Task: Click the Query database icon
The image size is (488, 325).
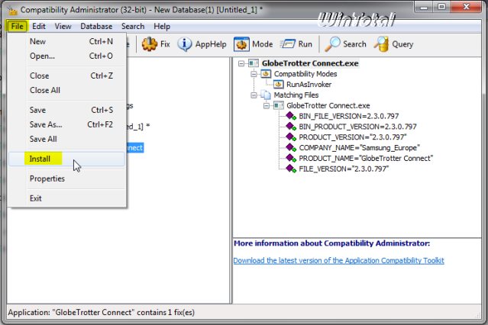Action: pos(381,44)
